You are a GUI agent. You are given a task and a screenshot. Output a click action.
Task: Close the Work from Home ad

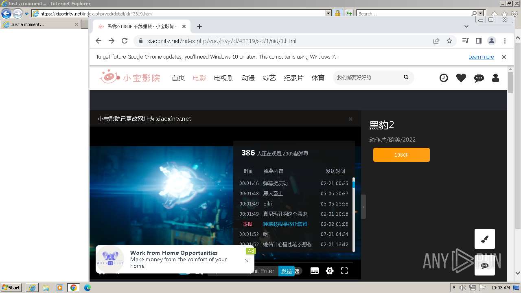[x=247, y=260]
